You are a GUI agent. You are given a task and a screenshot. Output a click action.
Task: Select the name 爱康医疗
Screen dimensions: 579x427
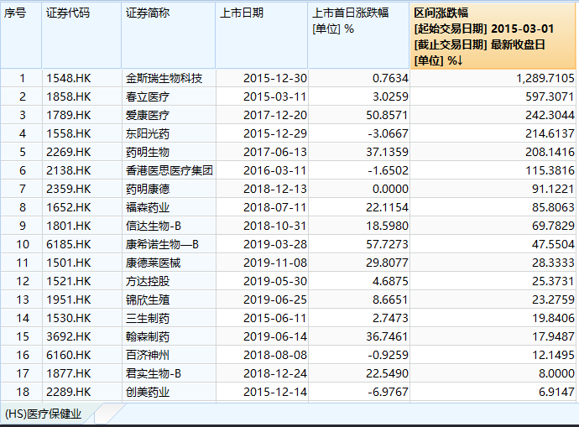pos(148,115)
